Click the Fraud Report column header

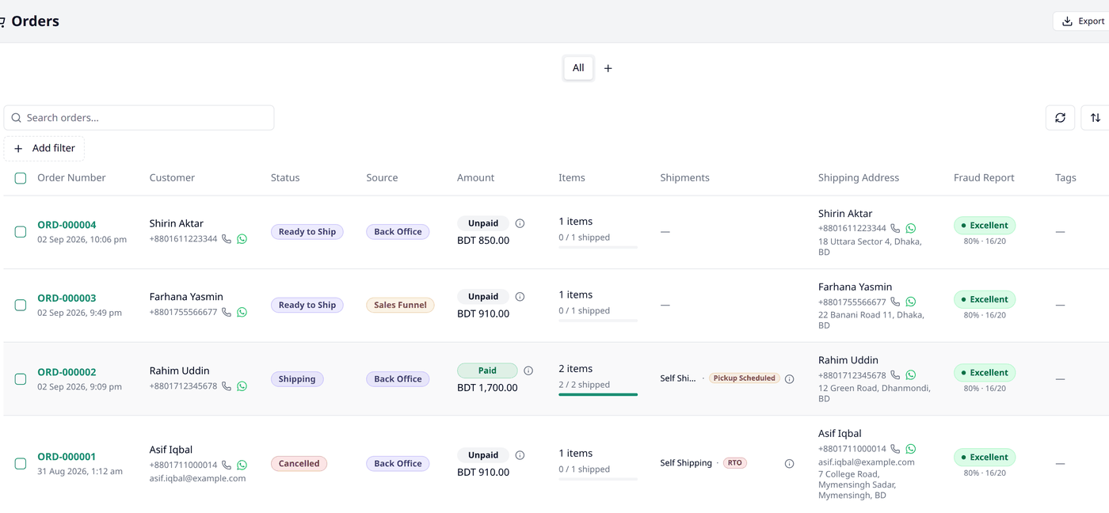click(x=984, y=178)
